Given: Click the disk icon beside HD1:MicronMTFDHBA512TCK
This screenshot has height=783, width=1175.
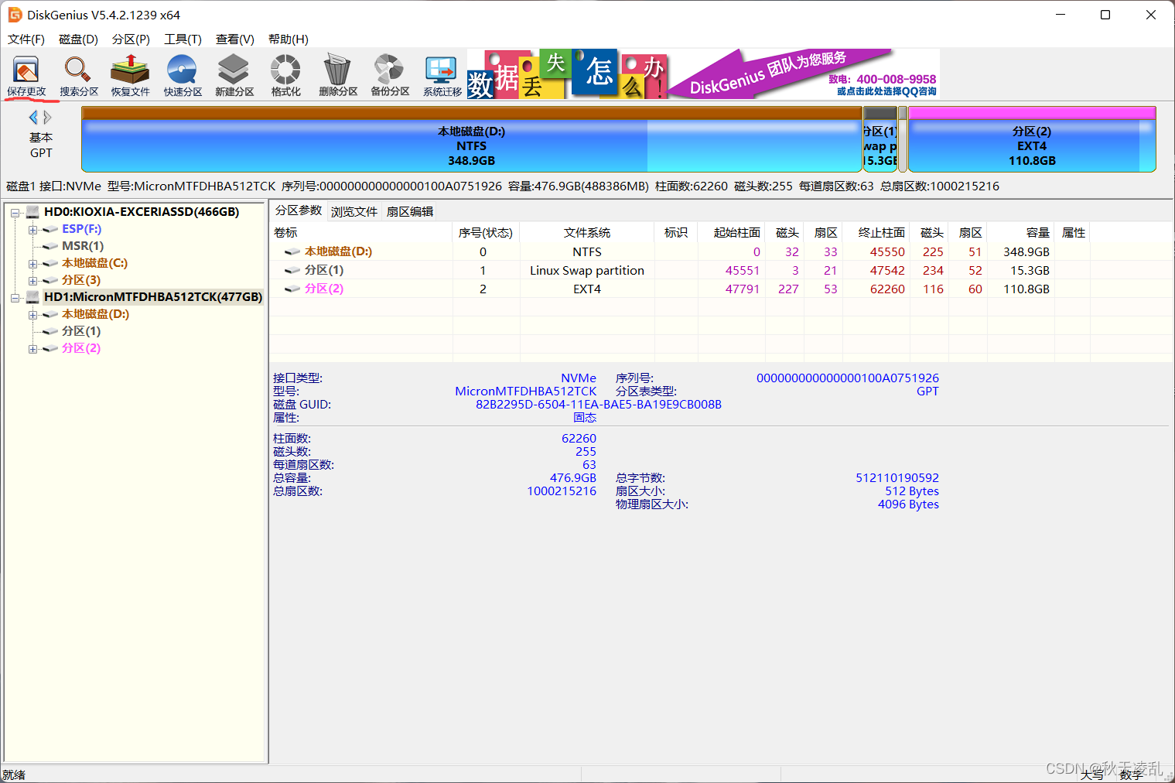Looking at the screenshot, I should [33, 297].
